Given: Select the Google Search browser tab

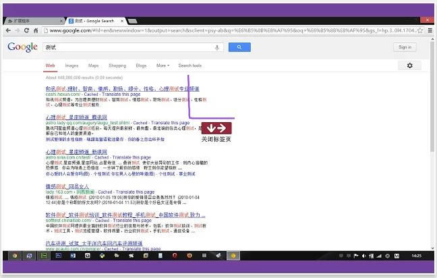Looking at the screenshot, I should pos(96,21).
